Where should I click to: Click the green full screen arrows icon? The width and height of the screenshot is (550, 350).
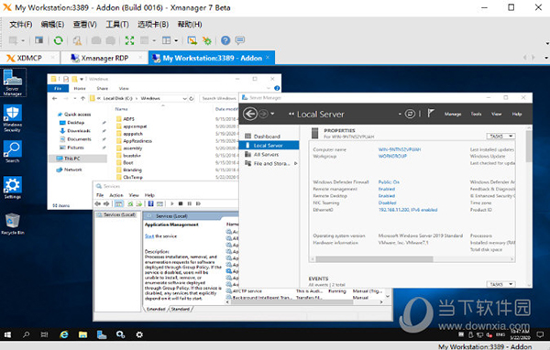tap(129, 40)
